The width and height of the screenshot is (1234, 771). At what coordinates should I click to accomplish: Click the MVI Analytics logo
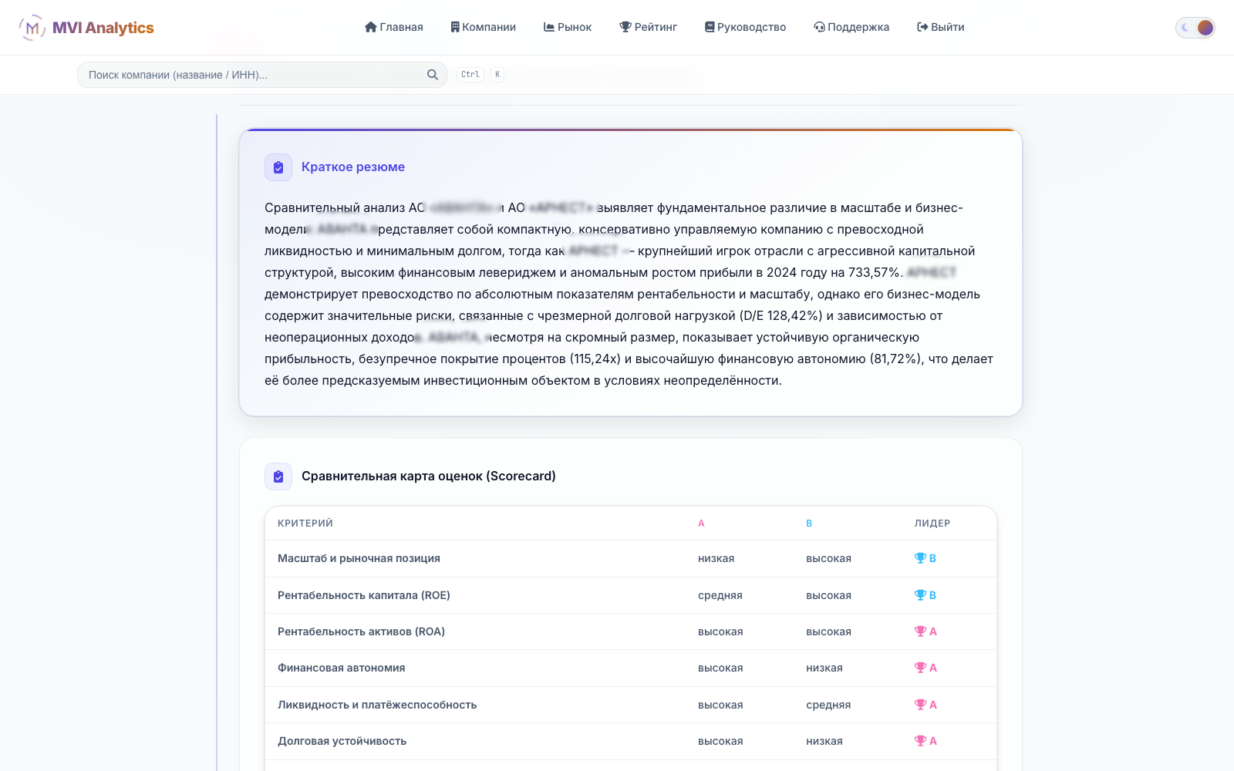[86, 28]
